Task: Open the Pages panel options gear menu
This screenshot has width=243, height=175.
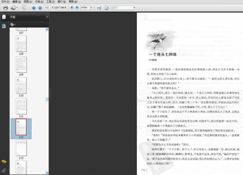Action: tap(13, 24)
